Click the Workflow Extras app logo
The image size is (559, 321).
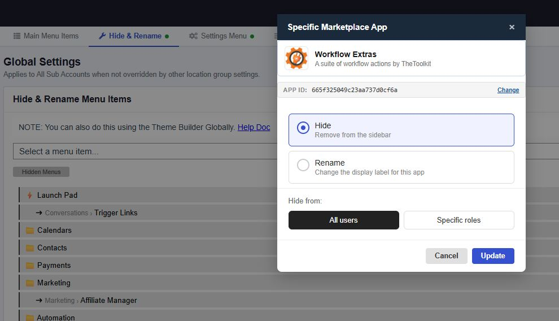click(x=296, y=58)
